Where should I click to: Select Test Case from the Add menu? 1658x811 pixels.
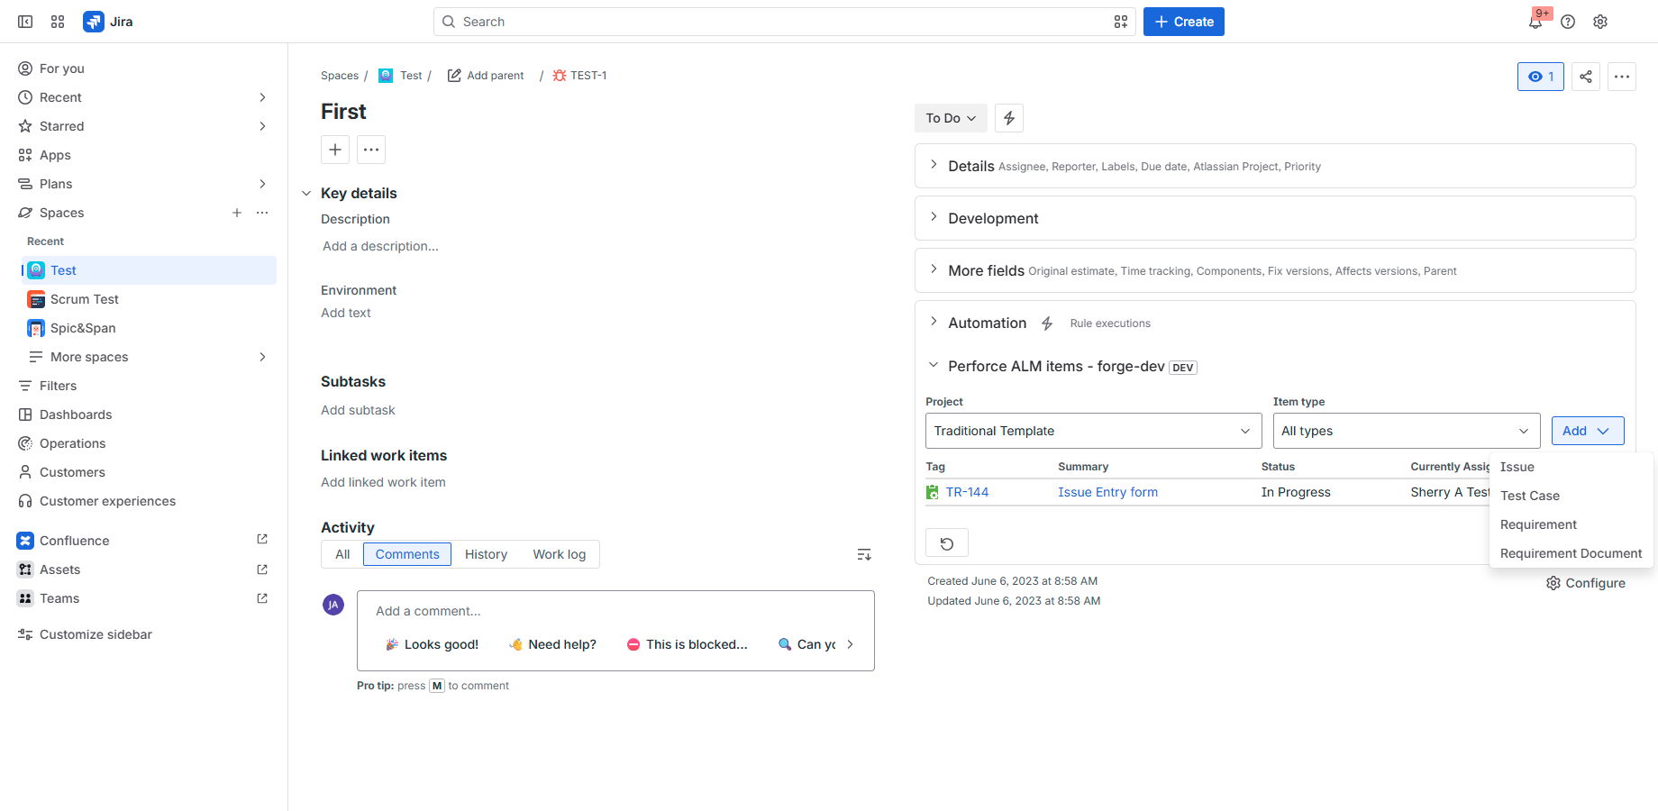1530,496
